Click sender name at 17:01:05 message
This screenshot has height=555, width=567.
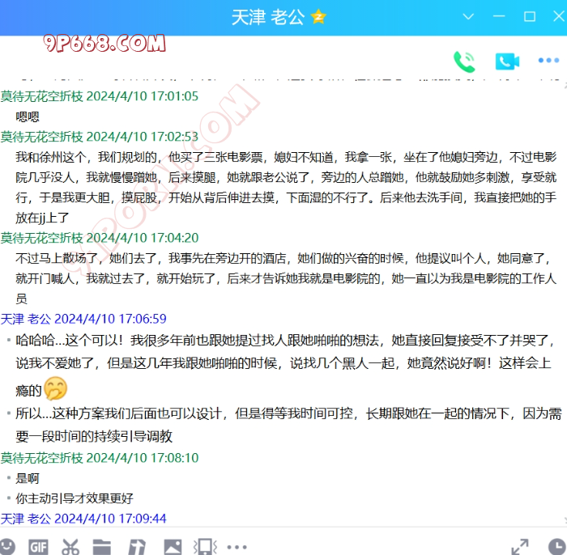[x=42, y=96]
